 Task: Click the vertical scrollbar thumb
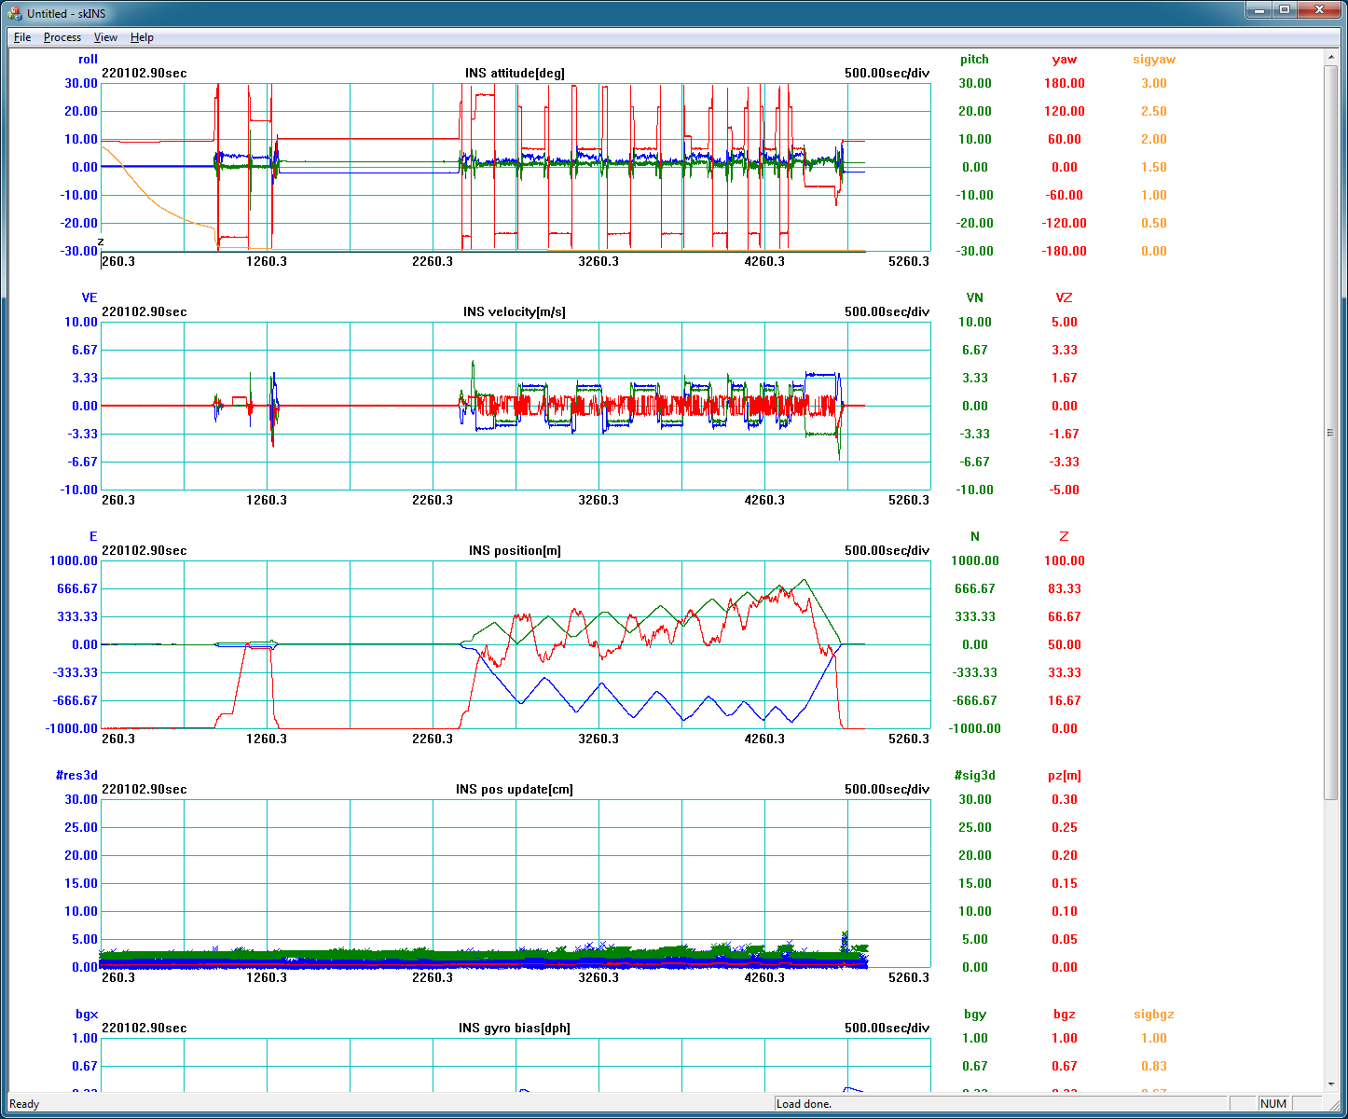click(1331, 432)
